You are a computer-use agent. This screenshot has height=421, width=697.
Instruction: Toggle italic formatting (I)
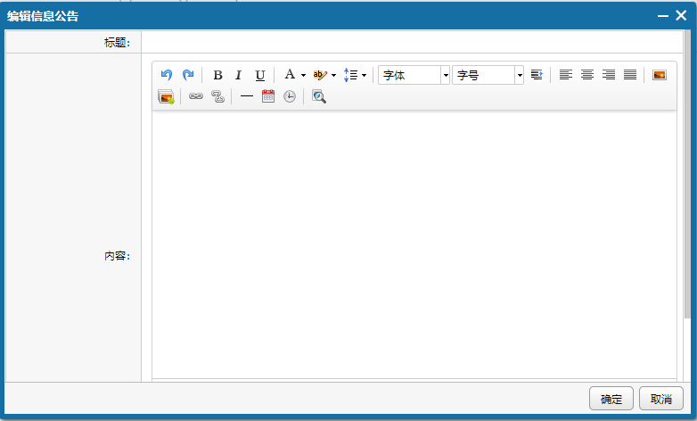tap(239, 75)
